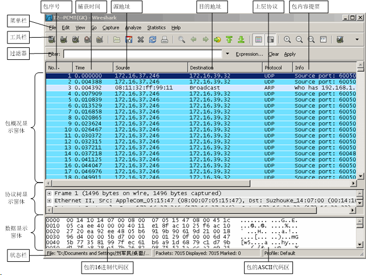Restart the current capture
Viewport: 366px width, 275px height.
point(100,39)
